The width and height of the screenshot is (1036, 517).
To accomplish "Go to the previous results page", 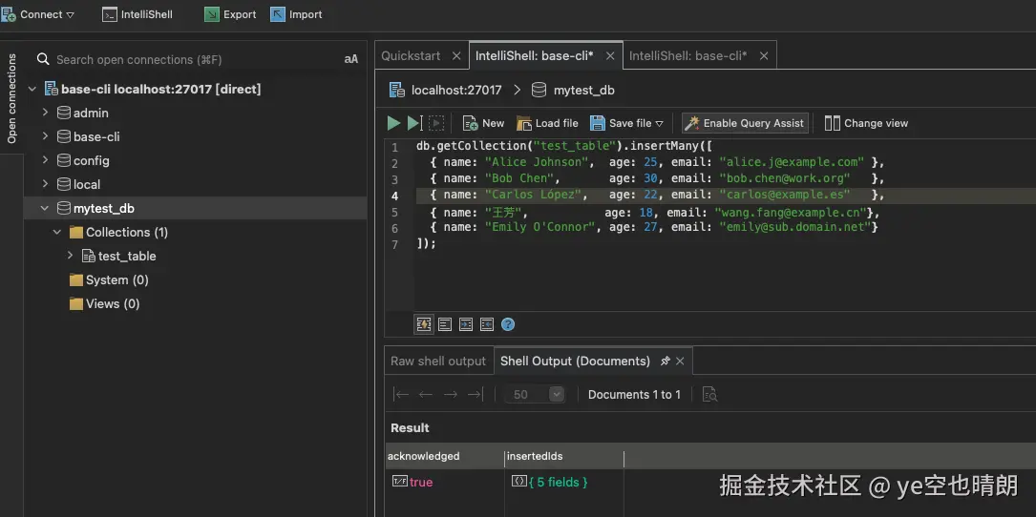I will [x=426, y=394].
